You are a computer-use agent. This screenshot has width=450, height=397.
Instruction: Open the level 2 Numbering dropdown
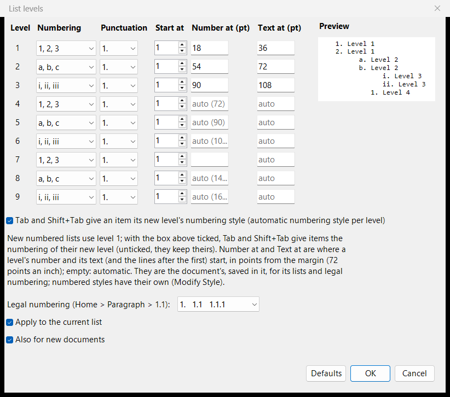66,67
